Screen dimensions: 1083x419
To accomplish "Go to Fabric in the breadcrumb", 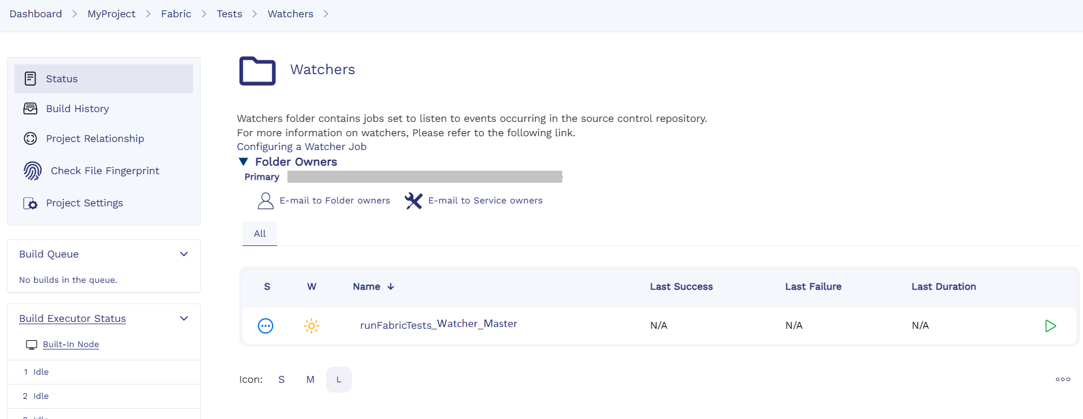I will tap(176, 14).
